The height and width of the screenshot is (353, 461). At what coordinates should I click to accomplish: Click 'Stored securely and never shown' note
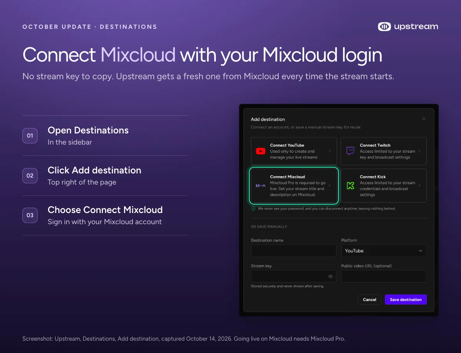pyautogui.click(x=287, y=286)
